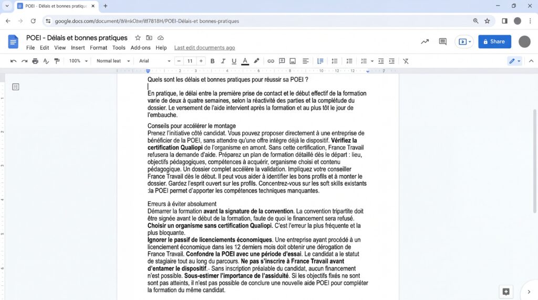Viewport: 538px width, 300px height.
Task: Toggle the checklist formatting
Action: 335,61
